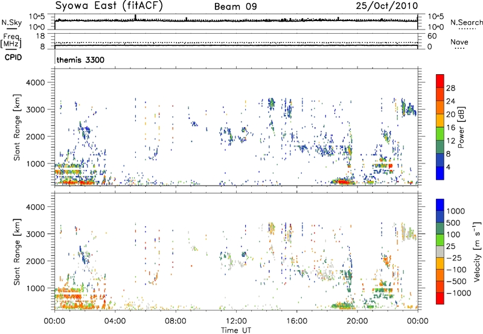Click the '08:00' time axis label

point(176,321)
